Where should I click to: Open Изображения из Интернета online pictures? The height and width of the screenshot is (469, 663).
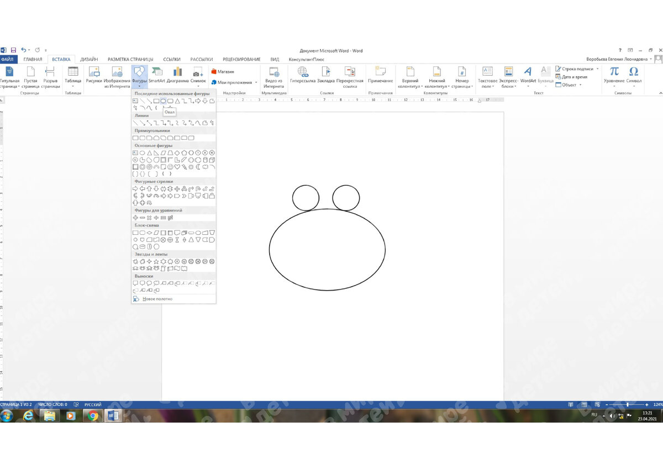tap(117, 77)
